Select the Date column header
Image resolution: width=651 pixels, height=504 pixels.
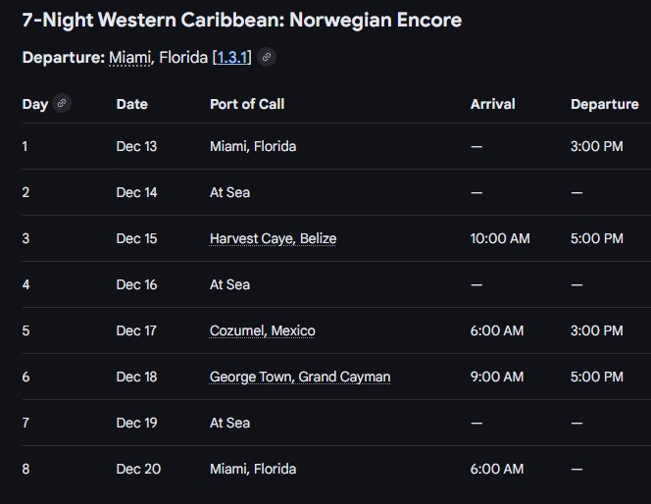coord(131,104)
